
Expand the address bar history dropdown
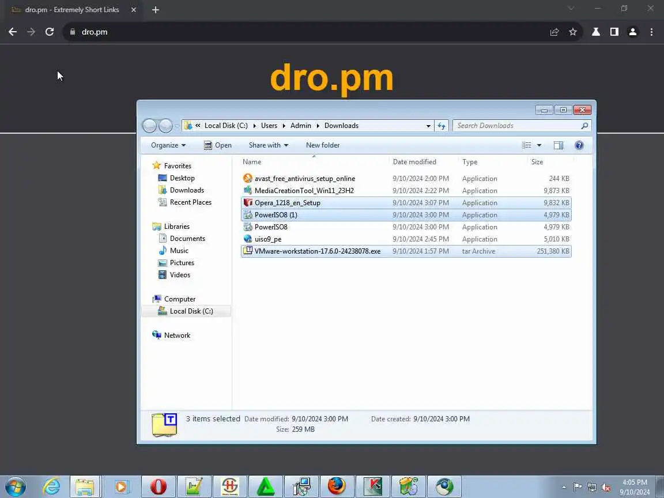[x=428, y=126]
